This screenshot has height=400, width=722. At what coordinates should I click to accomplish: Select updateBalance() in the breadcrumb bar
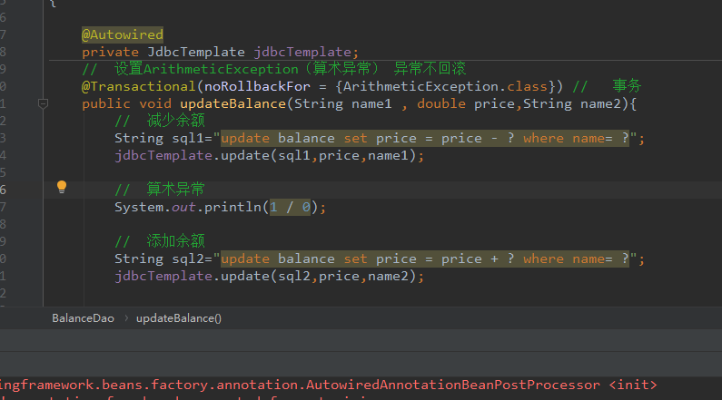179,318
